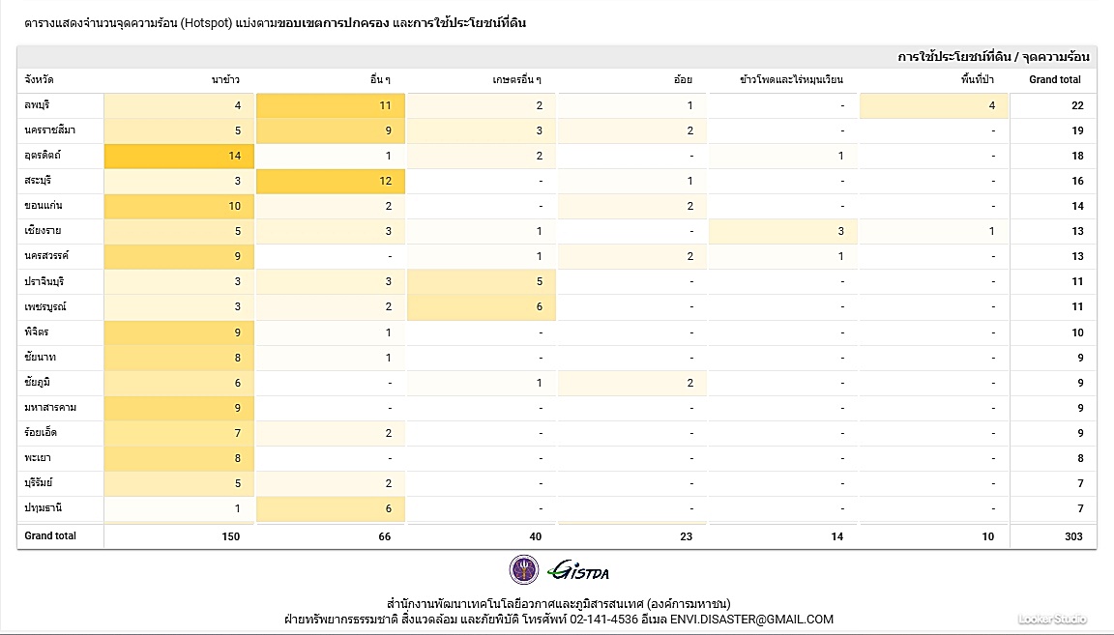
Task: Click the Looker Studio watermark
Action: coord(1052,619)
